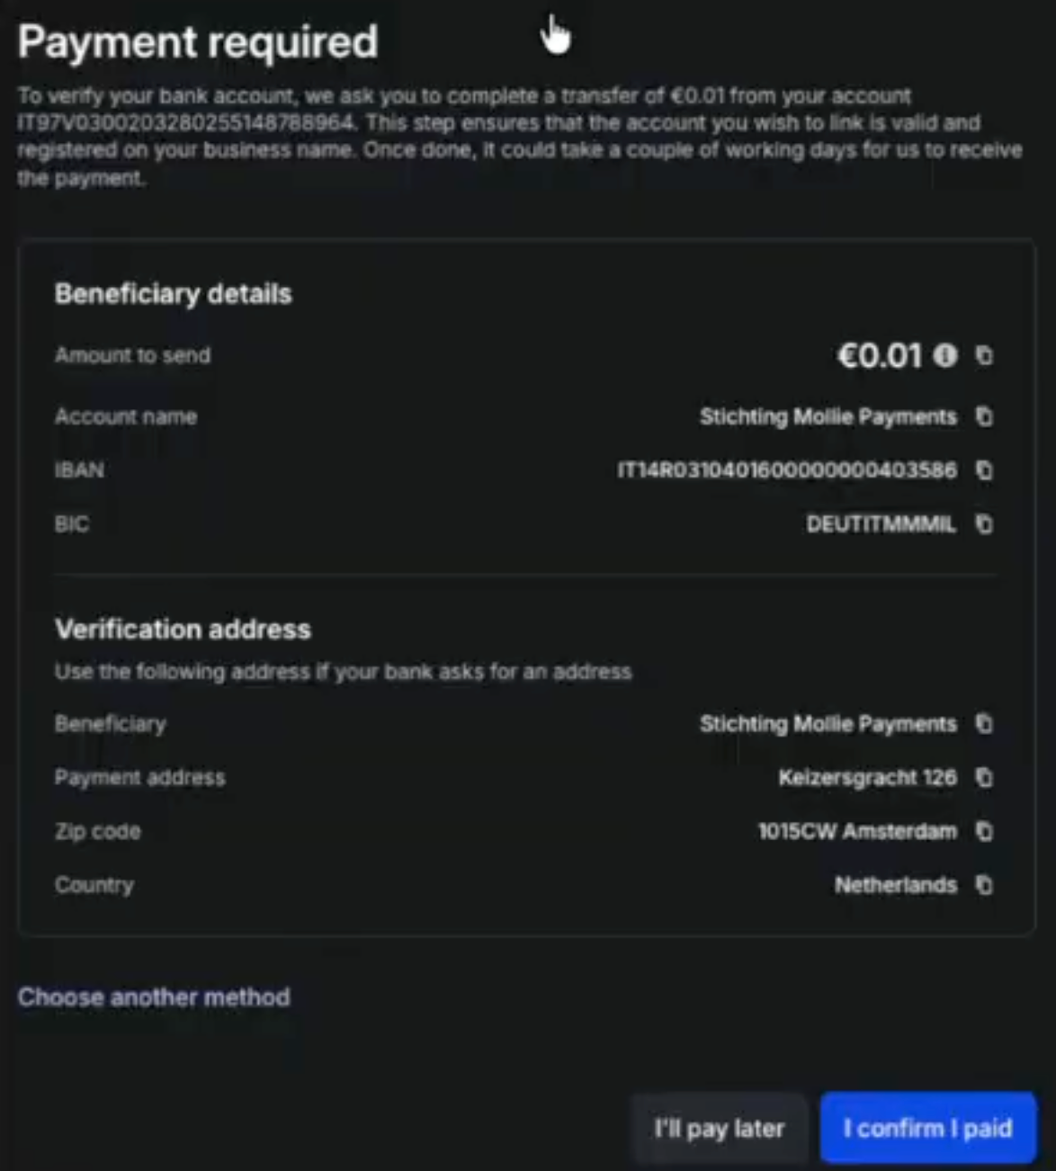The width and height of the screenshot is (1056, 1171).
Task: Confirm payment with I confirm I paid
Action: pos(927,1128)
